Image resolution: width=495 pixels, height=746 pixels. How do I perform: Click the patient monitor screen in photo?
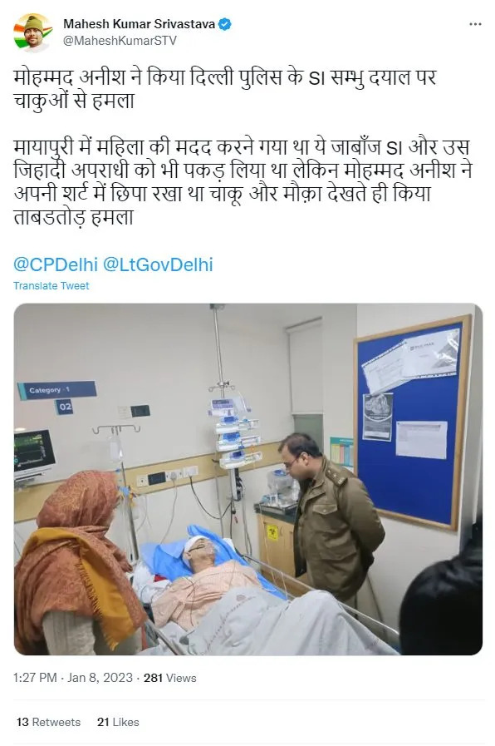click(x=34, y=451)
